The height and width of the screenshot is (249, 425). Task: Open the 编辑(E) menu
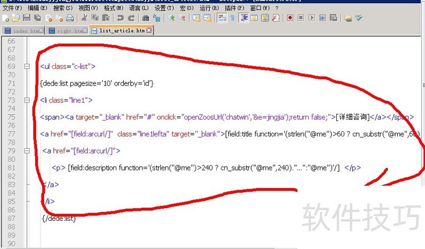pos(37,8)
